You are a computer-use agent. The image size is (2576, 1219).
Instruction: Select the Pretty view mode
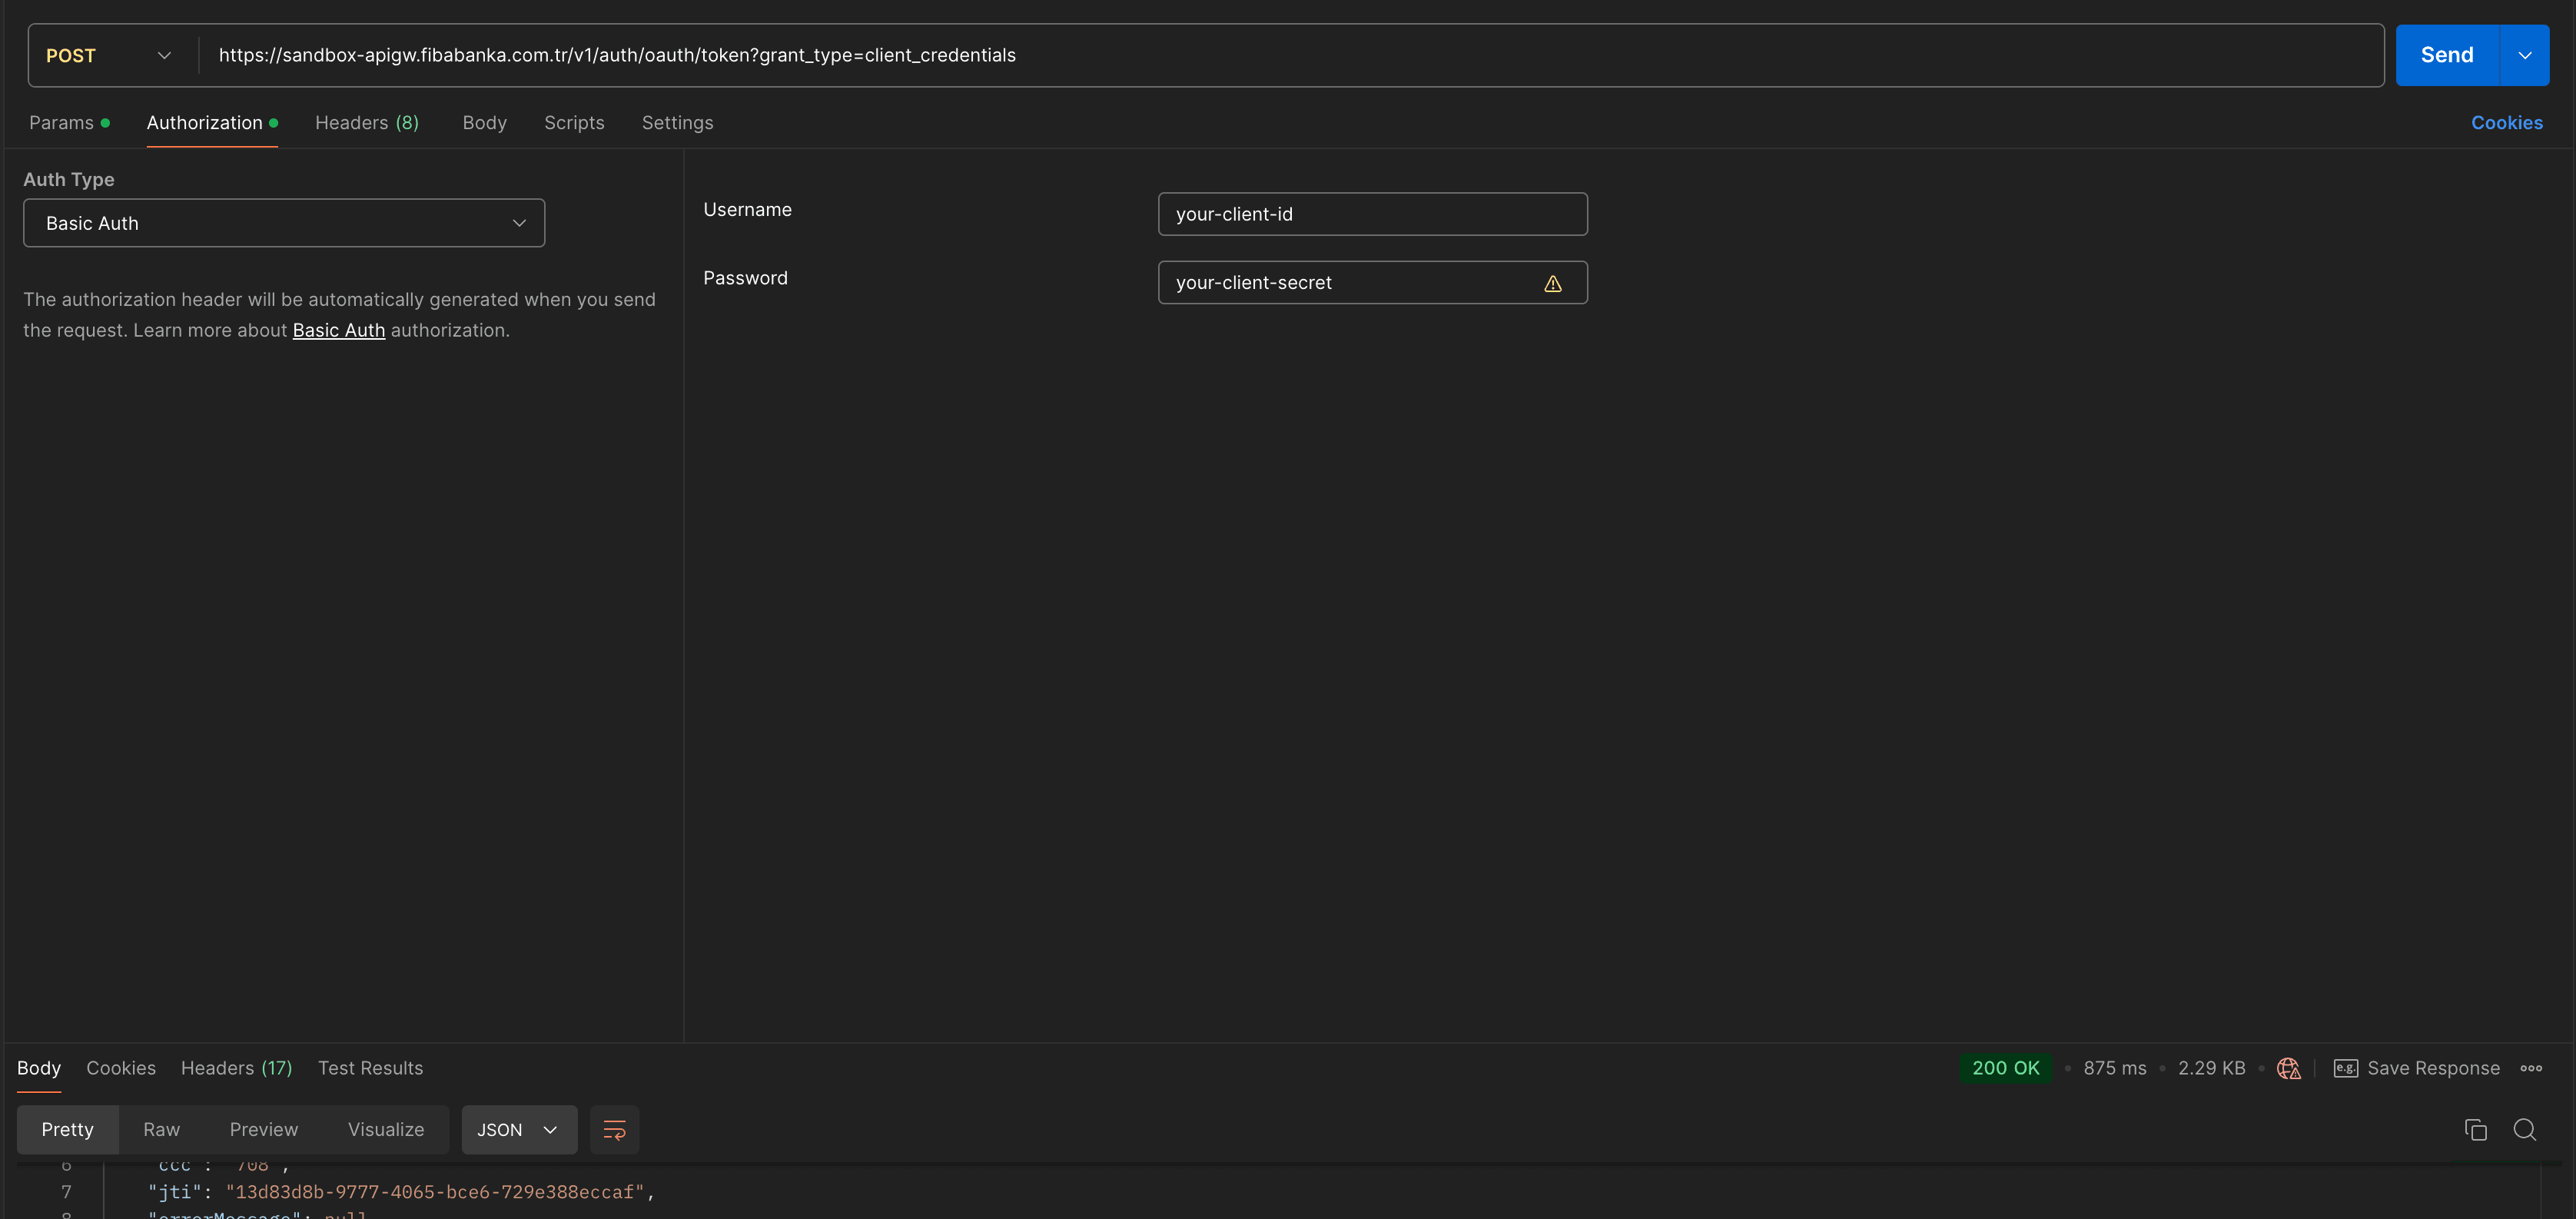(67, 1129)
